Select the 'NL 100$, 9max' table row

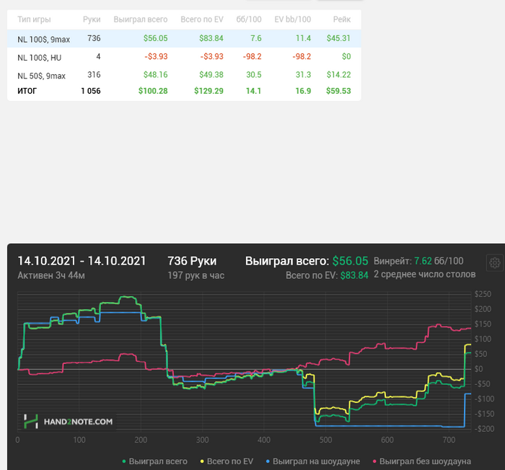pyautogui.click(x=184, y=38)
